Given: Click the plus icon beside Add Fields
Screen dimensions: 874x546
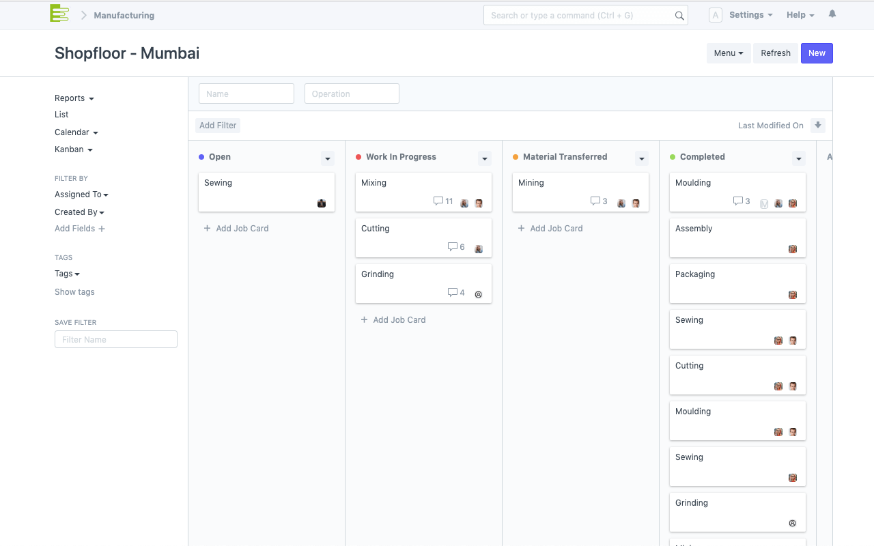Looking at the screenshot, I should [102, 229].
